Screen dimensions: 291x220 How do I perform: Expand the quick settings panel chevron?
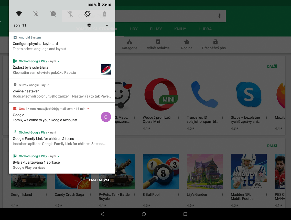tap(107, 25)
